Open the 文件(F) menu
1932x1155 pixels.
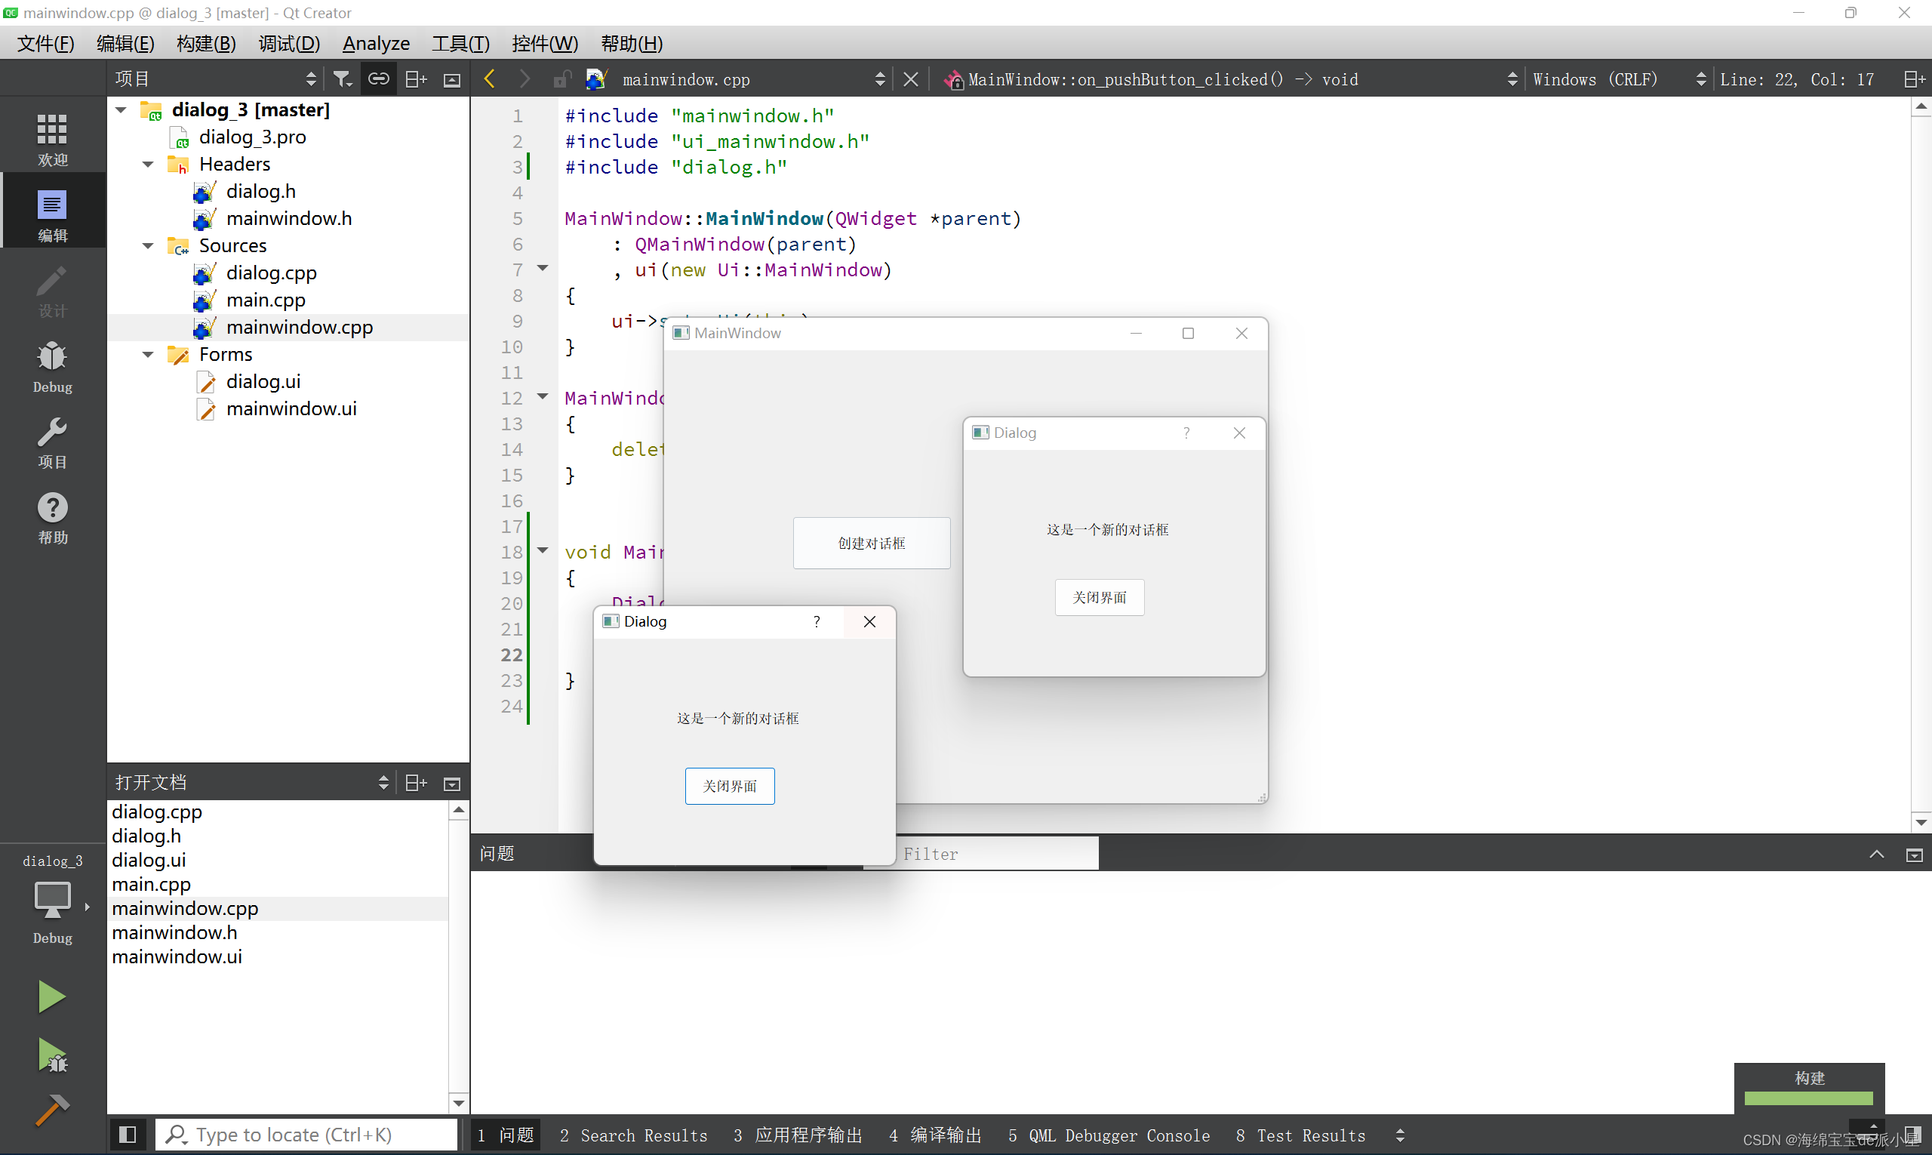click(x=46, y=44)
